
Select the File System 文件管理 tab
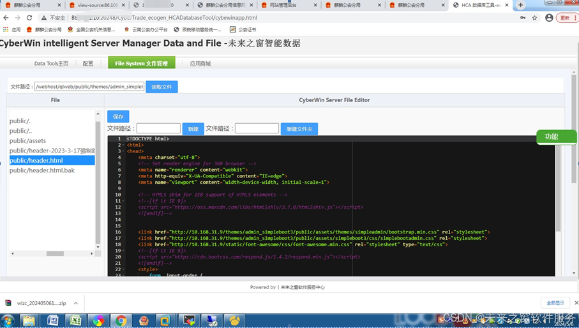tap(142, 63)
